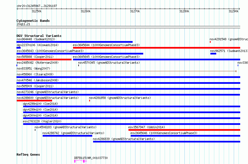Select the red esv3645644 variant bar
This screenshot has width=248, height=164.
157,48
